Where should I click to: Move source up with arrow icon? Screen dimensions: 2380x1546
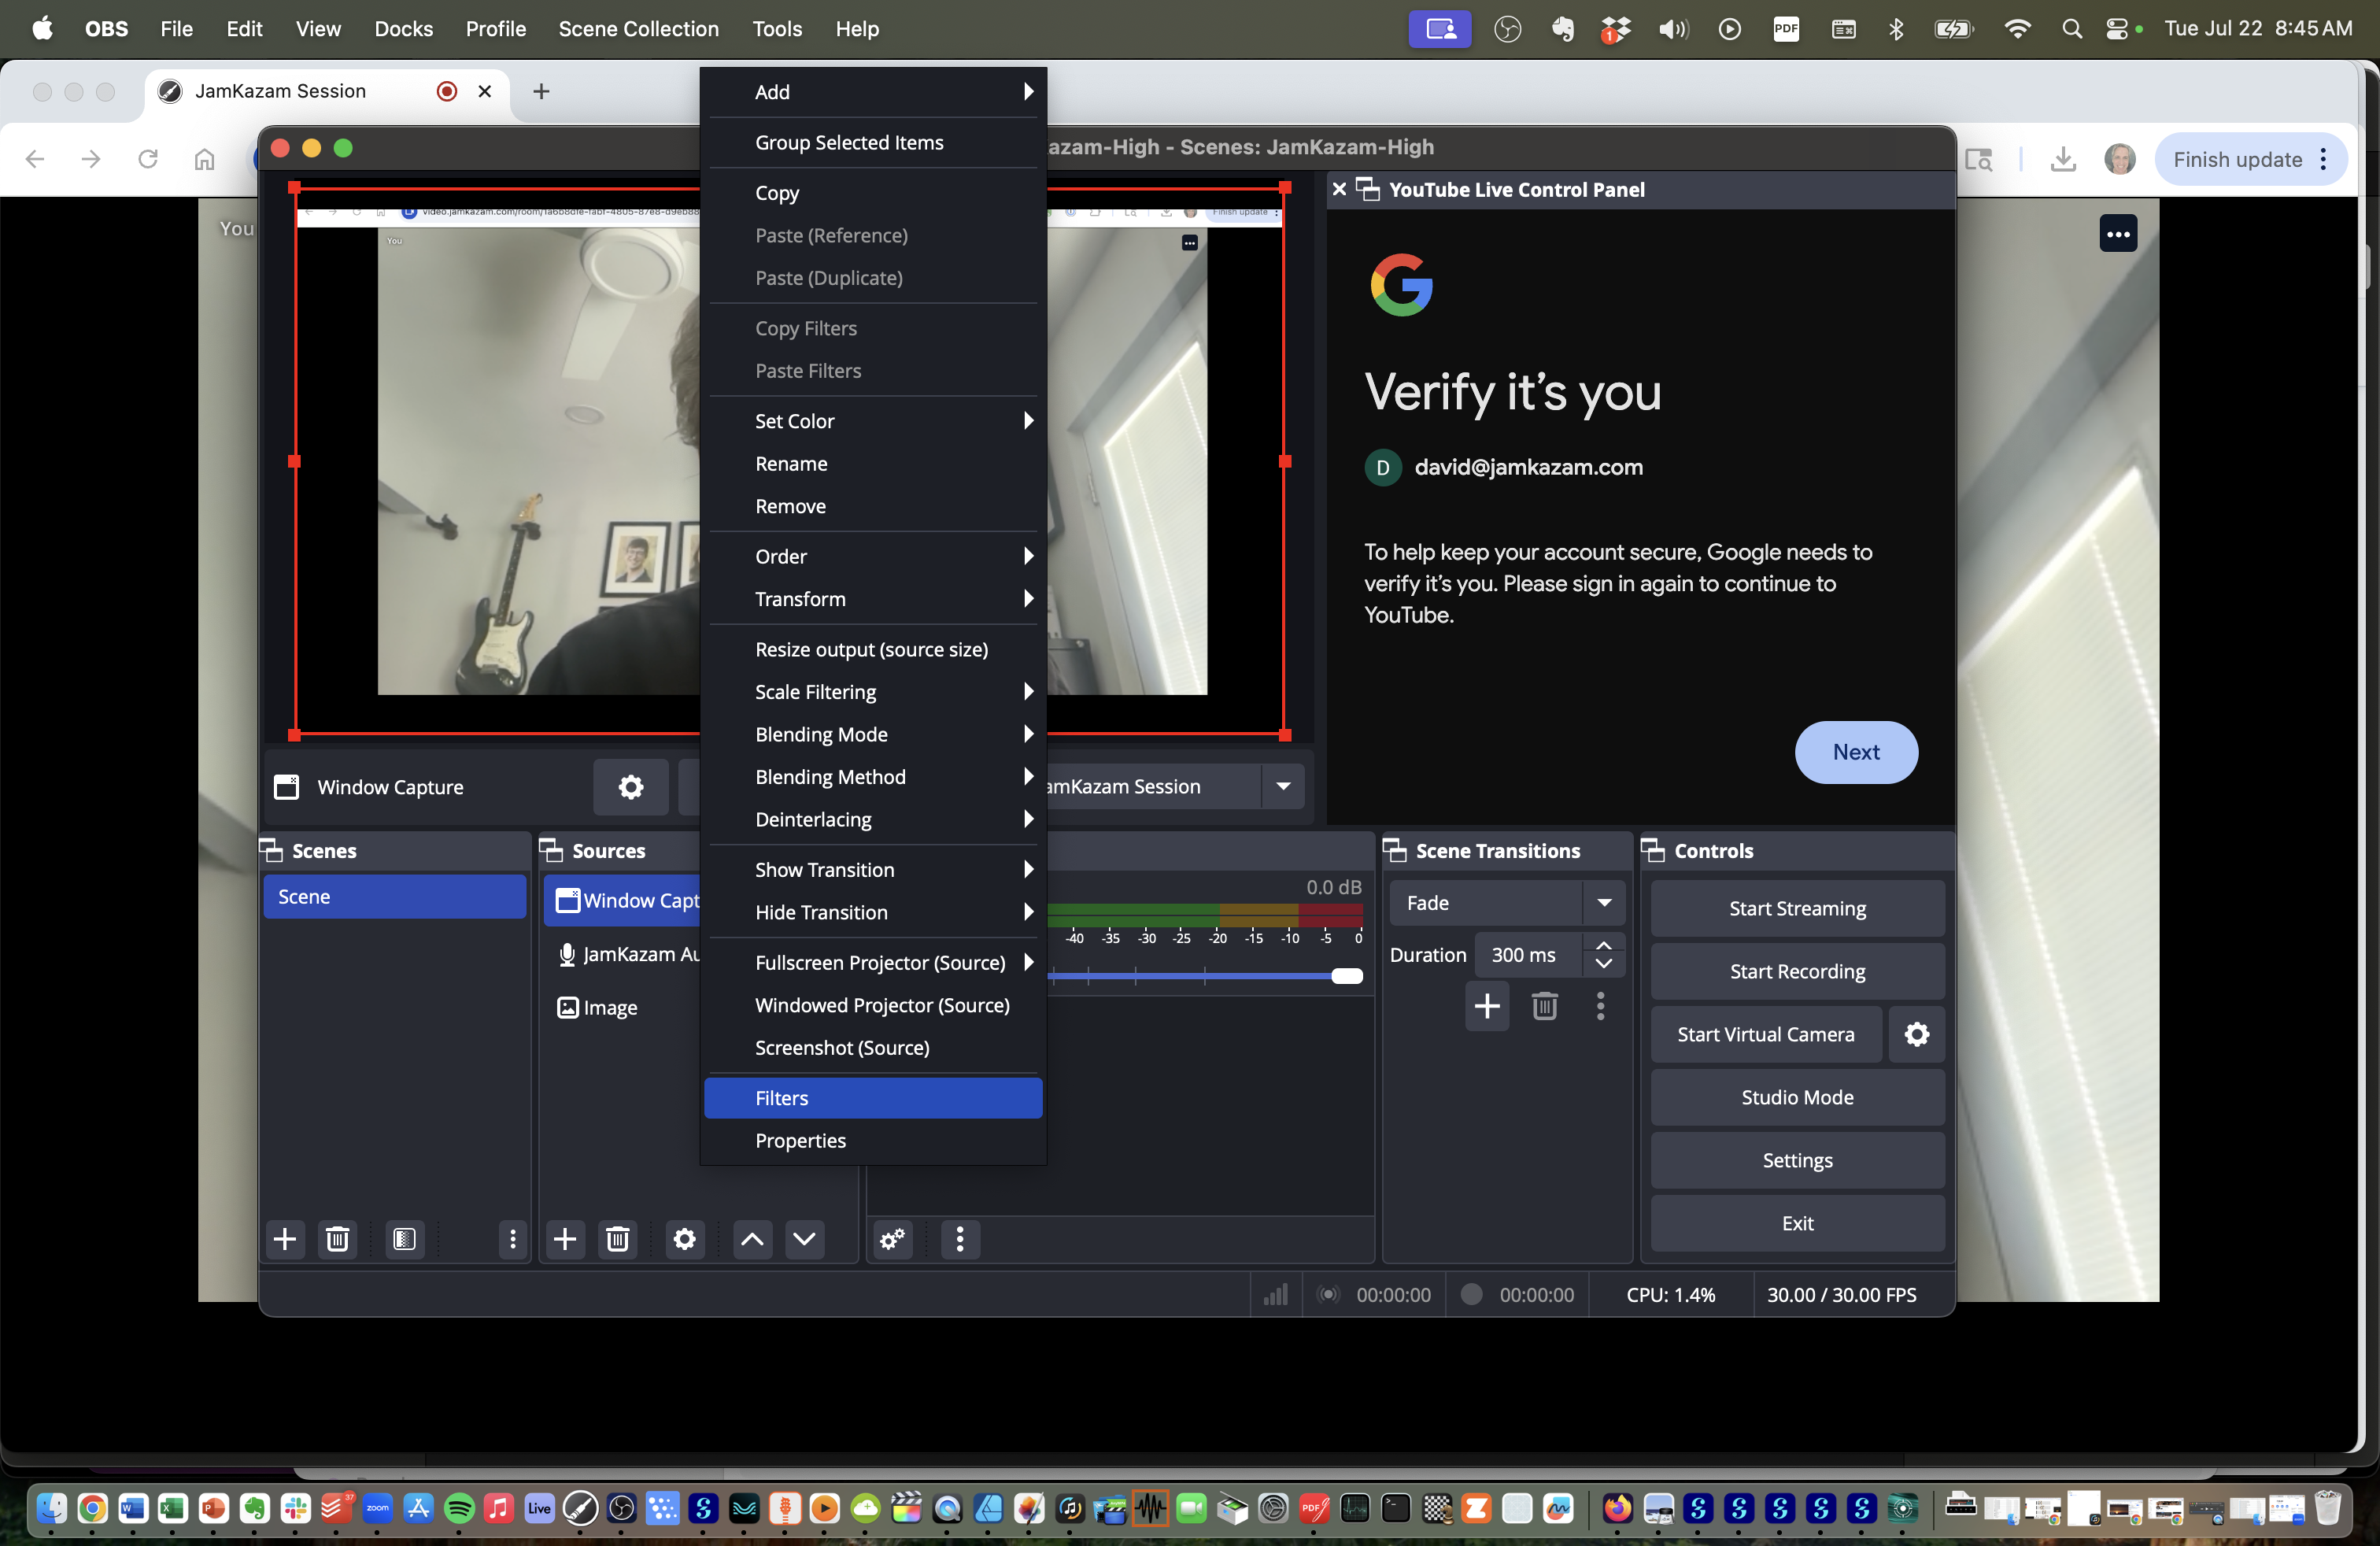pos(752,1240)
